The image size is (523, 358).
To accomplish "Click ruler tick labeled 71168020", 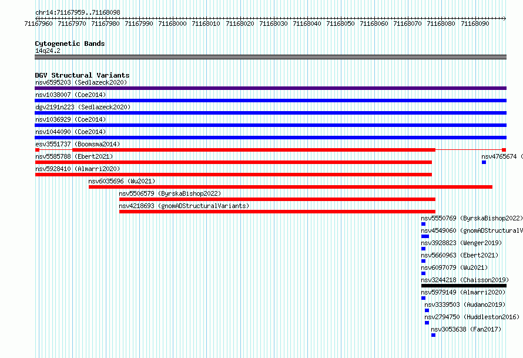I will pos(240,24).
